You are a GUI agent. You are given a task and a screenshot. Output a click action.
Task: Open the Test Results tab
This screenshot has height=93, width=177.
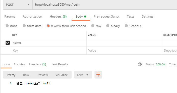(60, 64)
